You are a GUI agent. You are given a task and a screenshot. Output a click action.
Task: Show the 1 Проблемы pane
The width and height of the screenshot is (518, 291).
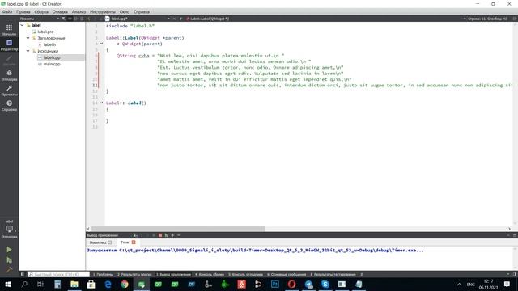[104, 274]
